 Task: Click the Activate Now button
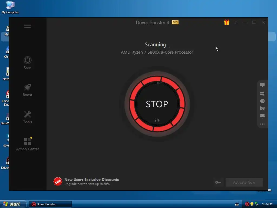(244, 182)
